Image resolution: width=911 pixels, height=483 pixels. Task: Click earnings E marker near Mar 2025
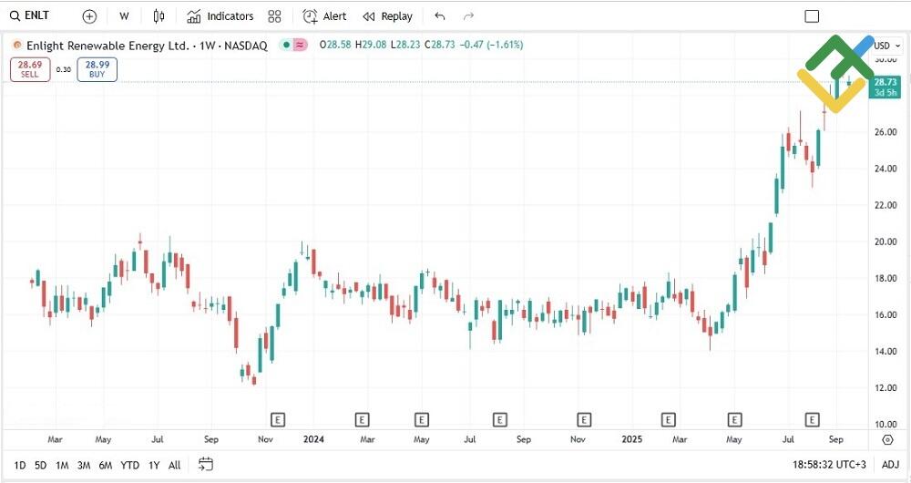pos(668,419)
